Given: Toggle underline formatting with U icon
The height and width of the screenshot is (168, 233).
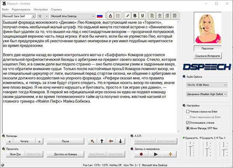Looking at the screenshot, I should click(x=143, y=15).
